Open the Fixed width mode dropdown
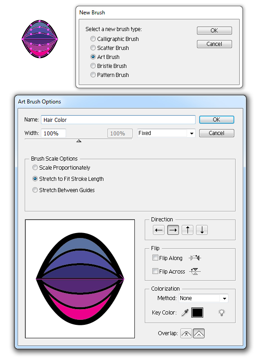Image resolution: width=259 pixels, height=359 pixels. pyautogui.click(x=166, y=133)
